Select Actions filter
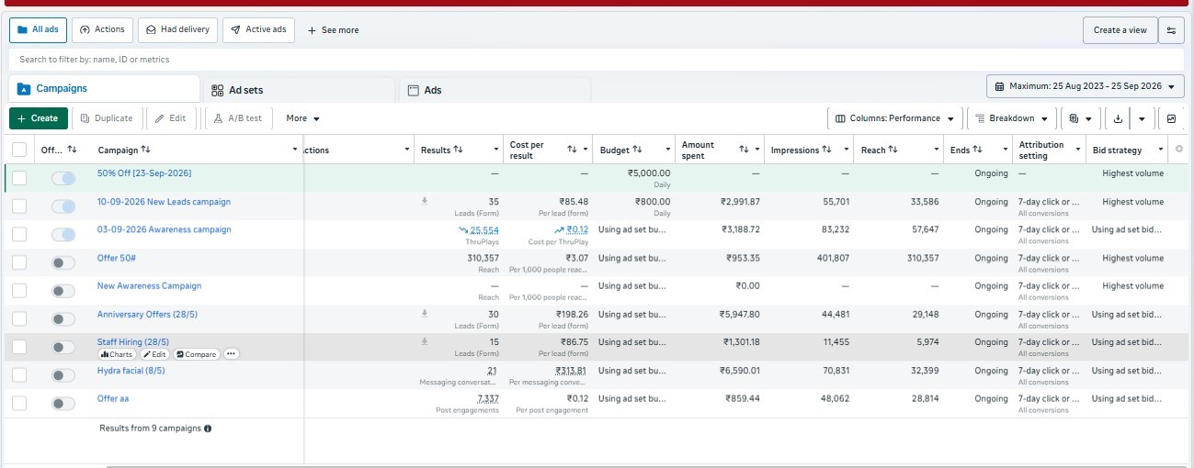1194x468 pixels. [102, 30]
